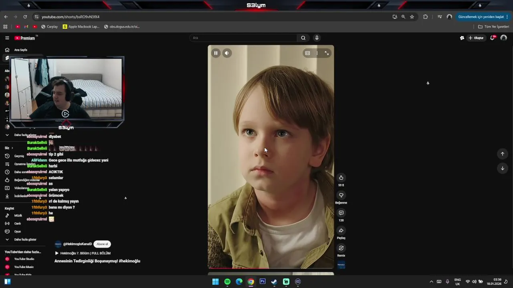Screen dimensions: 513x288
Task: Open Chrome extensions puzzle icon
Action: [426, 17]
